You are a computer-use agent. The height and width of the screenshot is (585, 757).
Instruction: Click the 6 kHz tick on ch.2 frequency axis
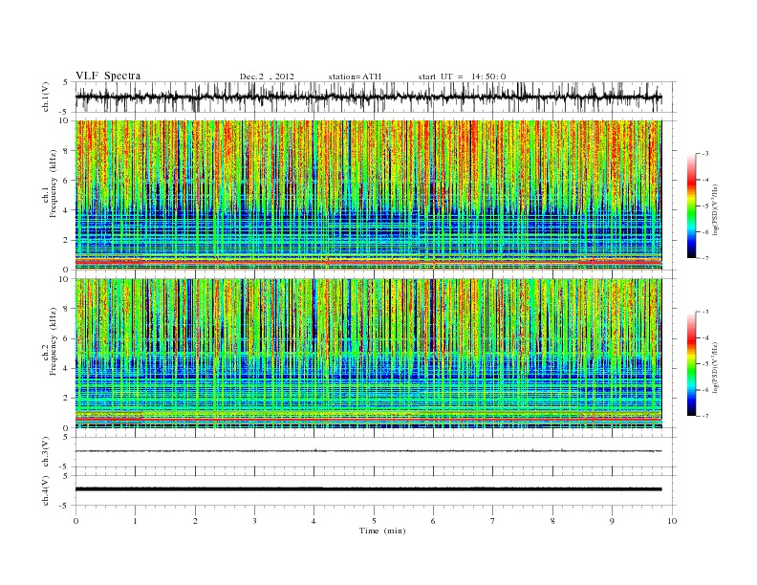[x=66, y=338]
